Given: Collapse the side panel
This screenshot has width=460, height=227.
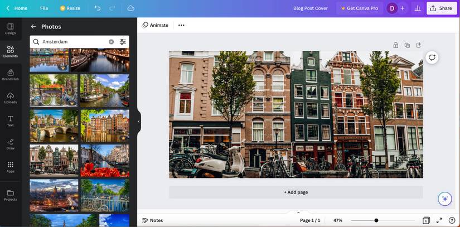Looking at the screenshot, I should point(139,122).
